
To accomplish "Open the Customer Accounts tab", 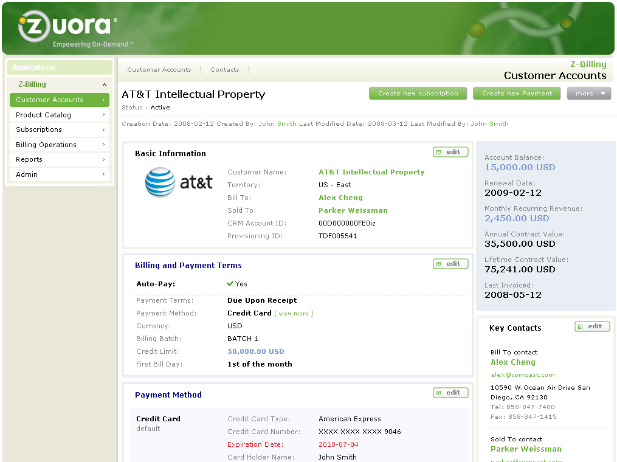I will pyautogui.click(x=159, y=70).
